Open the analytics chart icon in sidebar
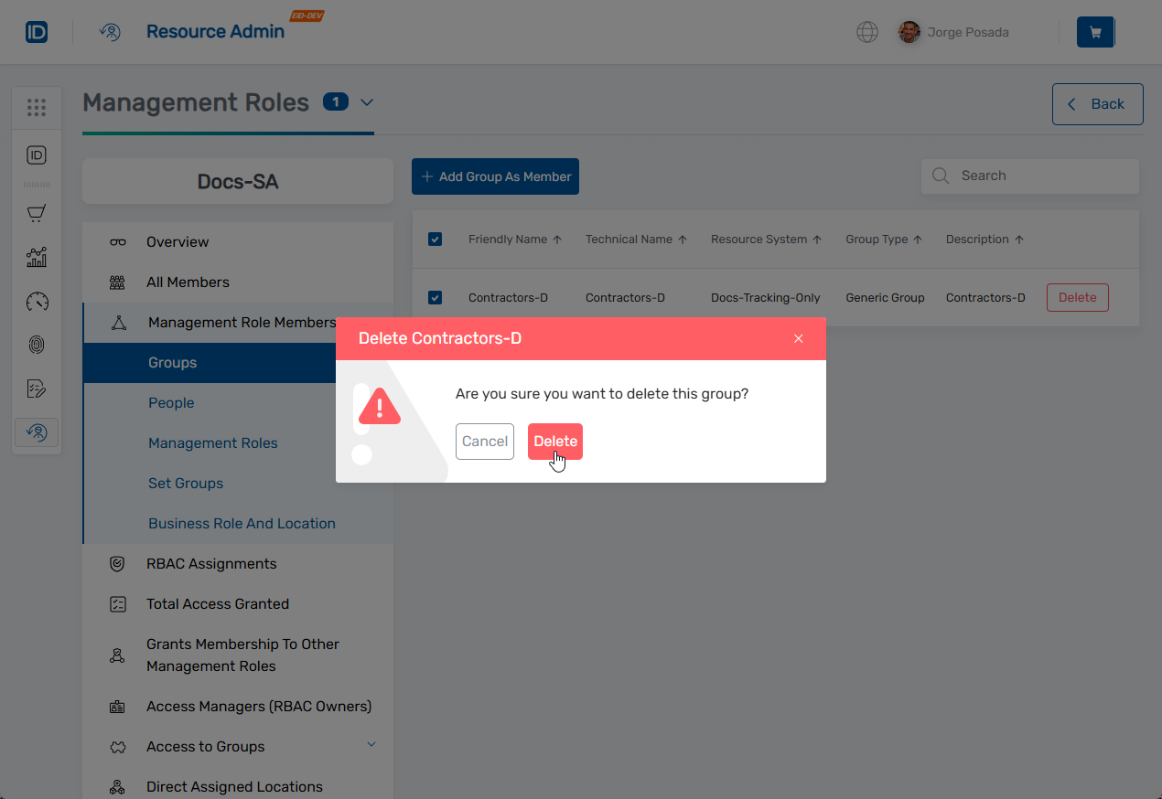 click(x=36, y=257)
